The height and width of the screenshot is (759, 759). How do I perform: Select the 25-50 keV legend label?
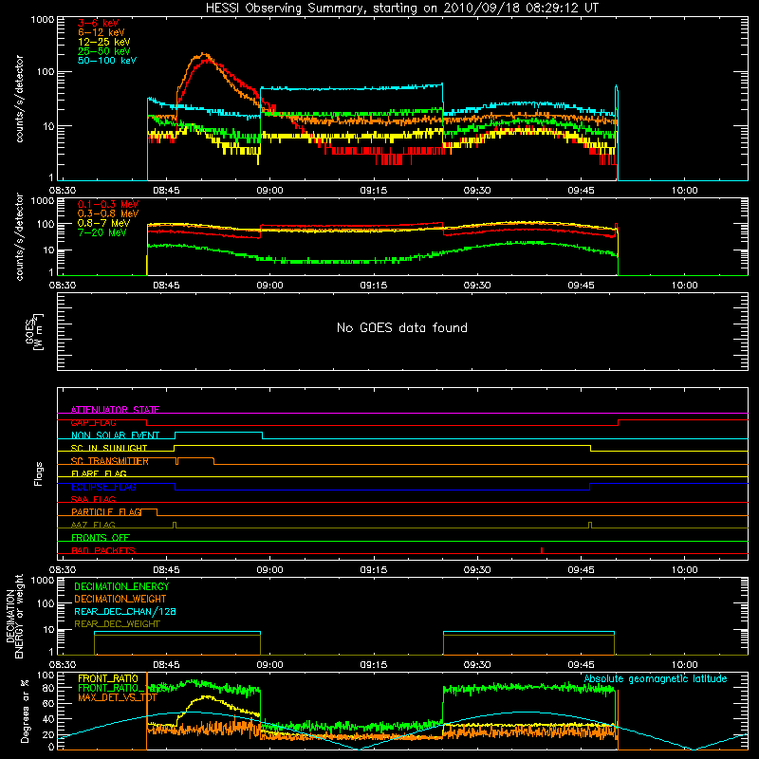(104, 51)
